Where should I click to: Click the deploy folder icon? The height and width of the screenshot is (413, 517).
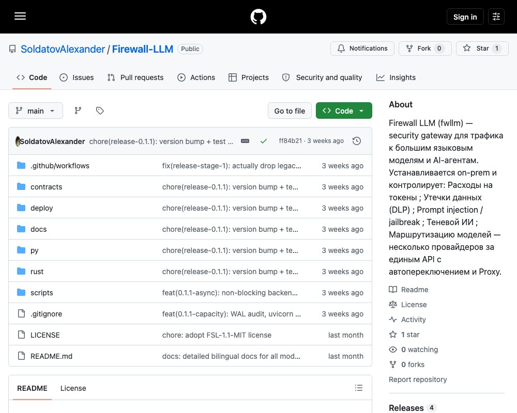[21, 208]
